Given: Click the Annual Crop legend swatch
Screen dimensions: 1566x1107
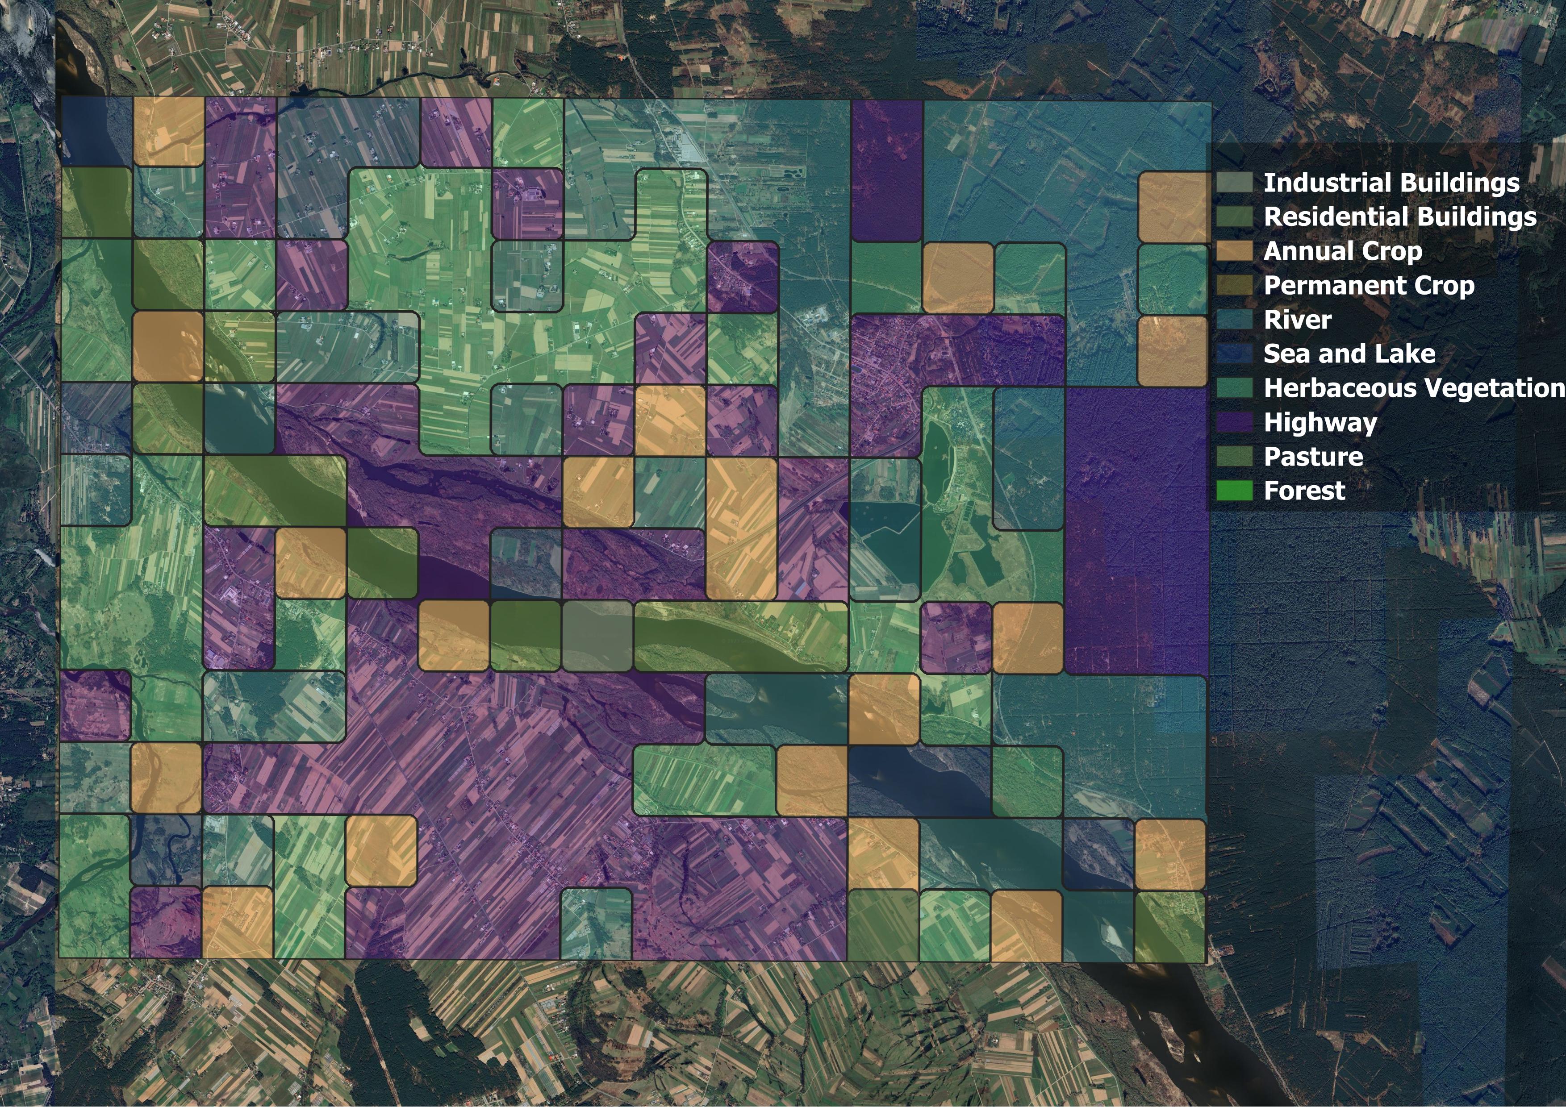Looking at the screenshot, I should (1235, 251).
